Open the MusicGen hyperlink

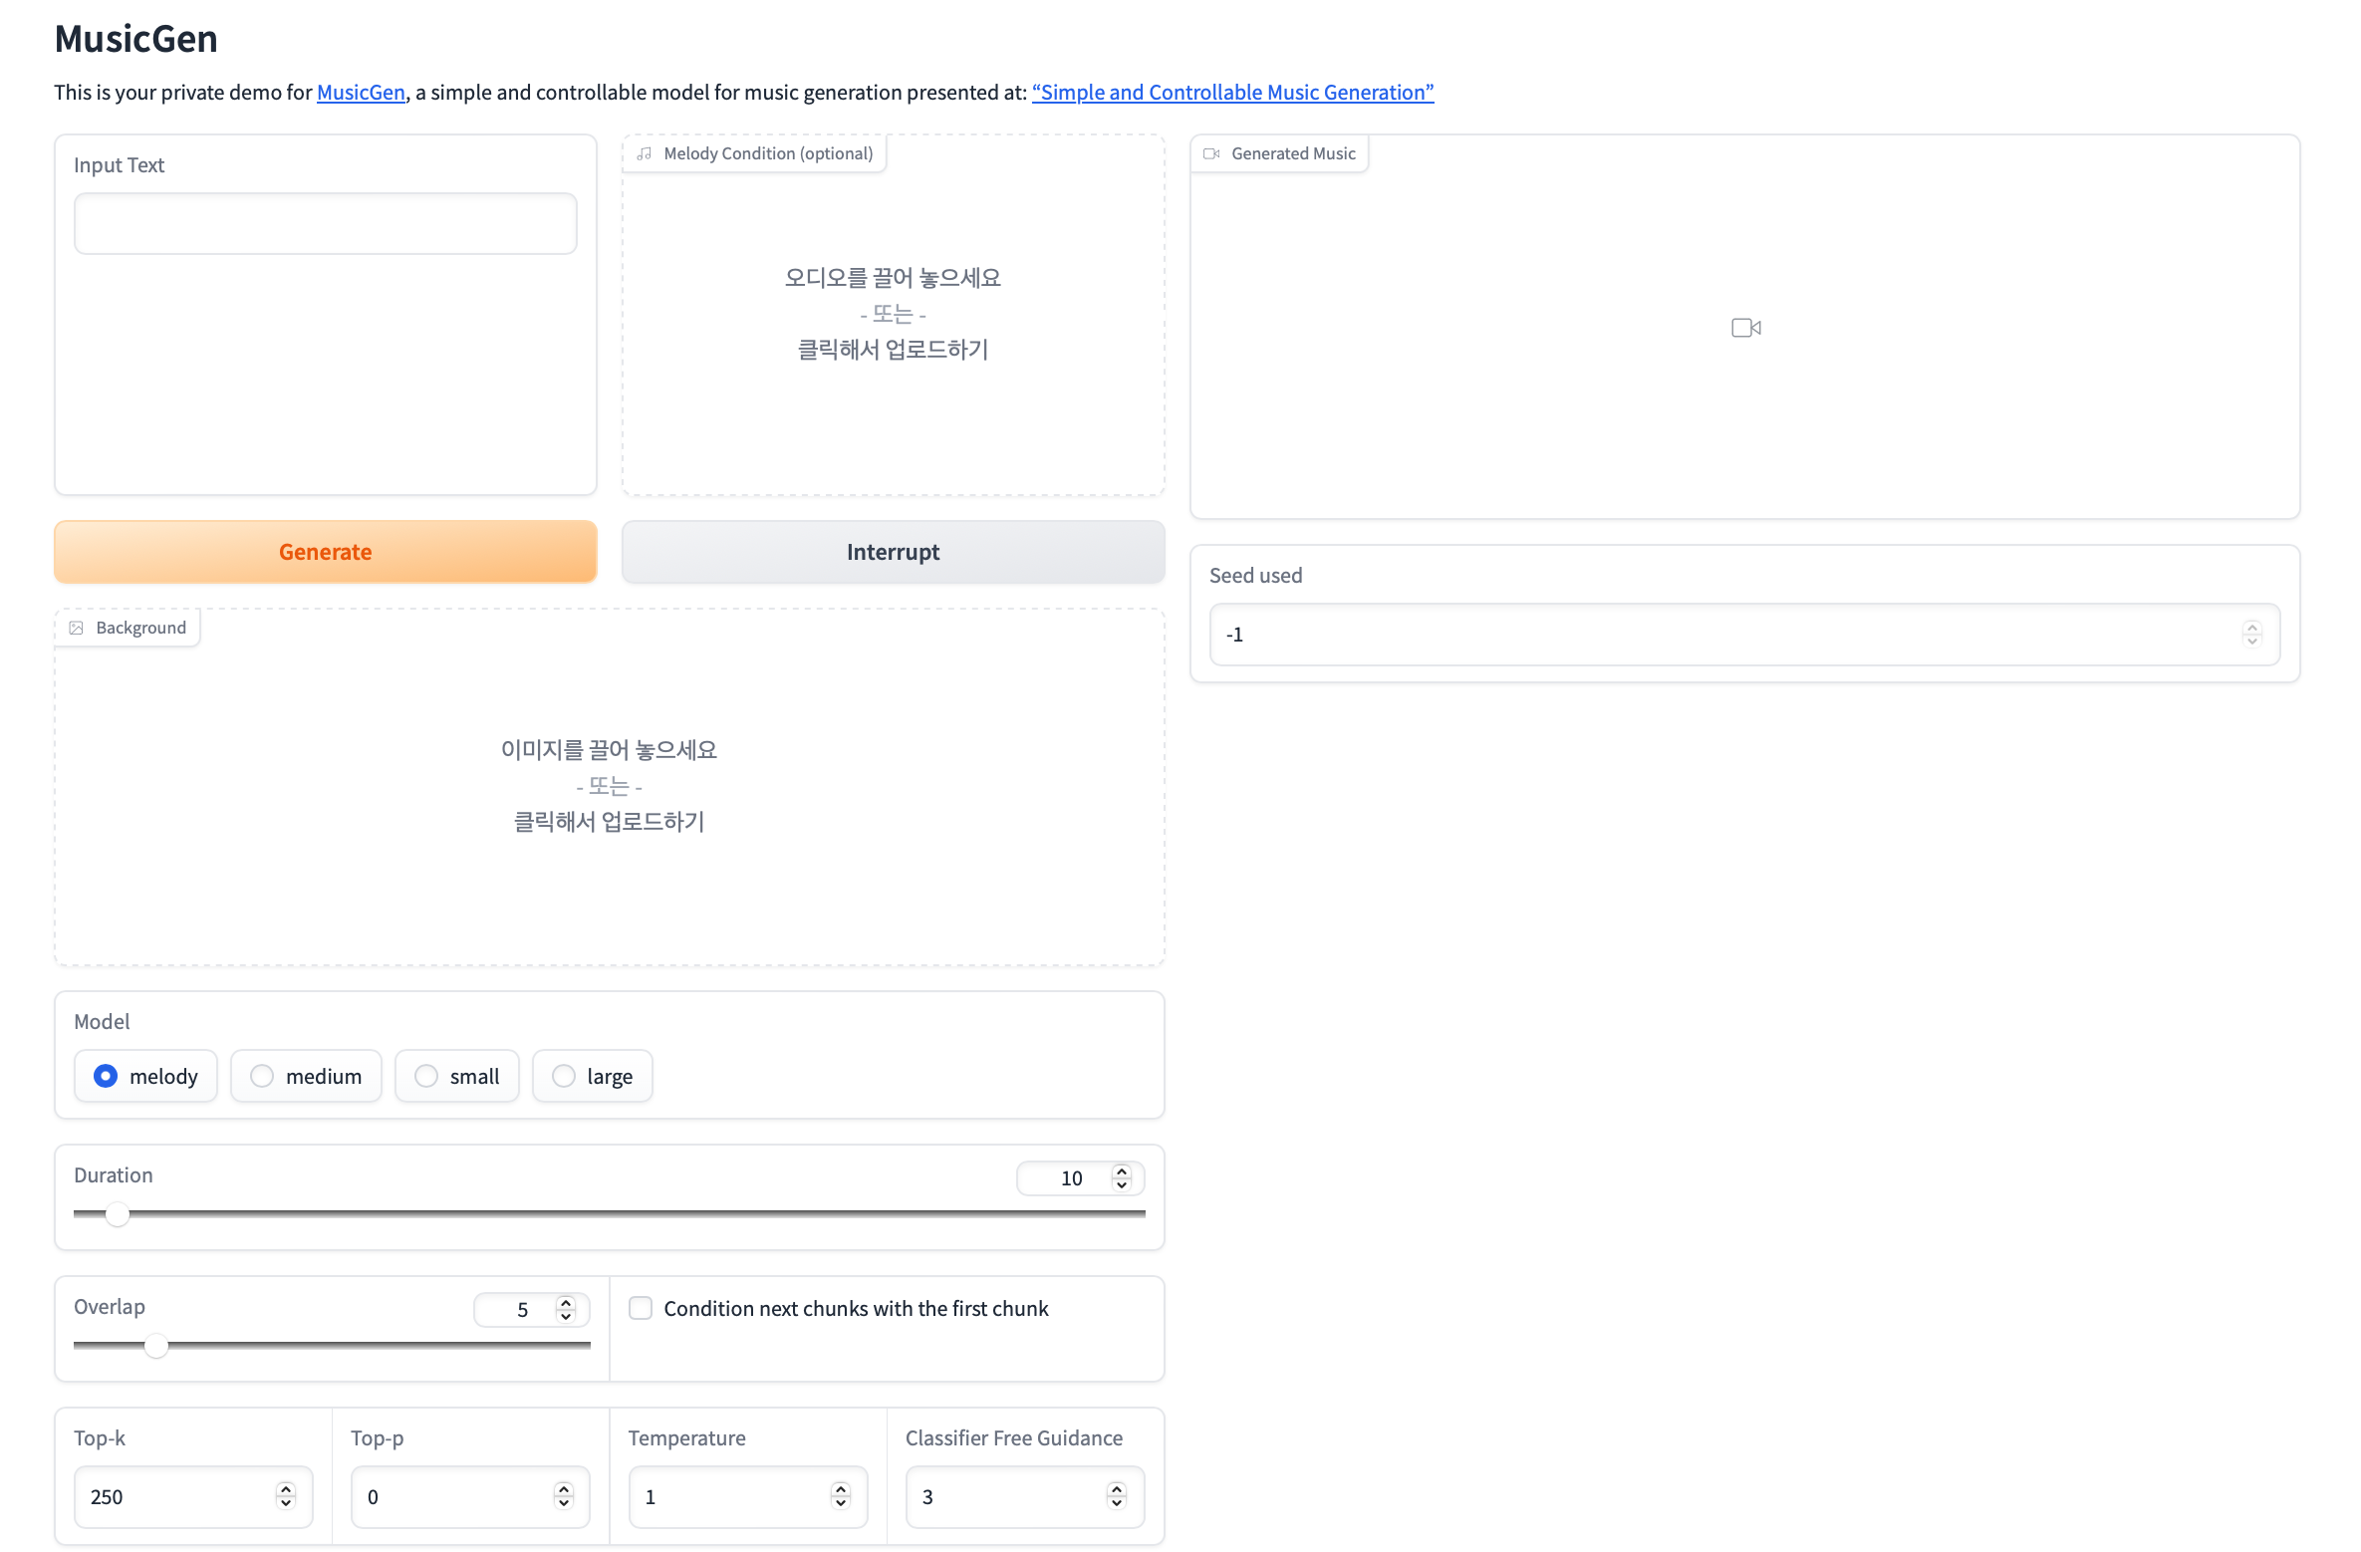point(361,92)
